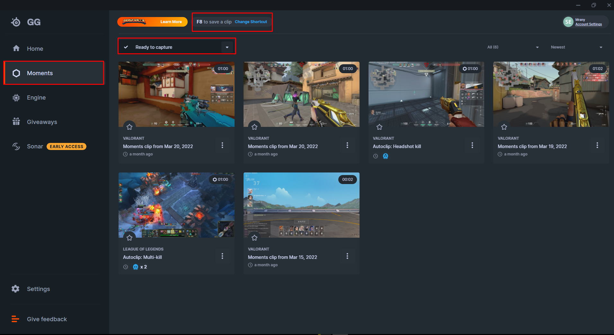Click the Home house icon
This screenshot has height=335, width=614.
coord(16,48)
